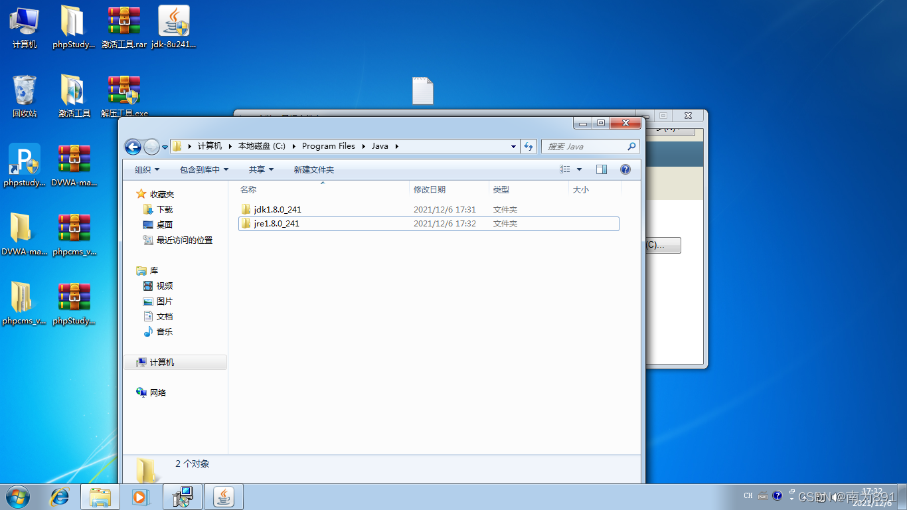Image resolution: width=907 pixels, height=510 pixels.
Task: Refresh the Java folder view
Action: [x=529, y=146]
